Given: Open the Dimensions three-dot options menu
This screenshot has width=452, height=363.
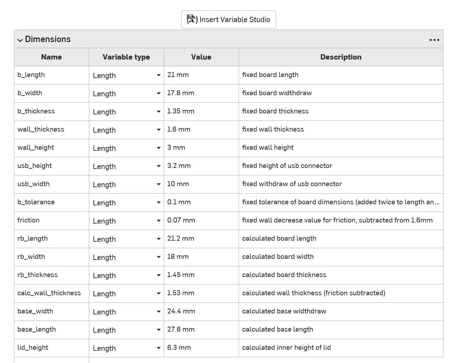Looking at the screenshot, I should (434, 40).
